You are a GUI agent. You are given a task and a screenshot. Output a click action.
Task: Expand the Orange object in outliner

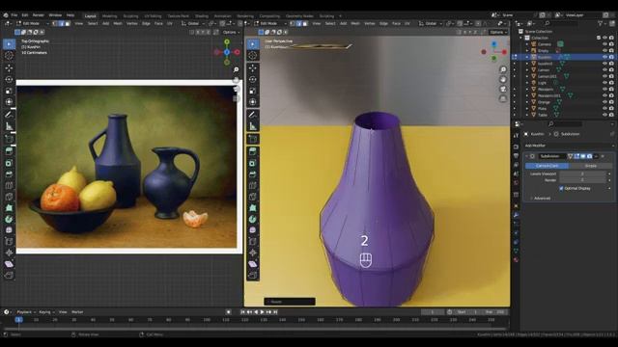click(x=527, y=102)
